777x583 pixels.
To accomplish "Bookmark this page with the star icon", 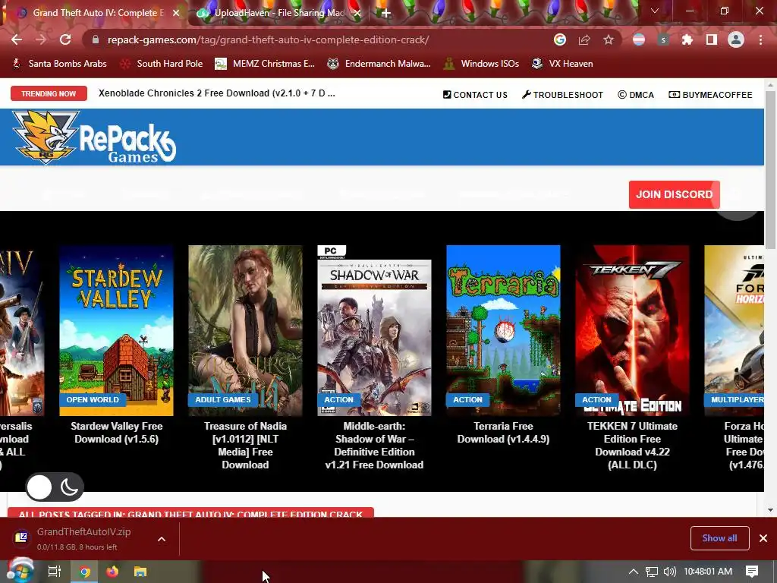I will pyautogui.click(x=609, y=39).
